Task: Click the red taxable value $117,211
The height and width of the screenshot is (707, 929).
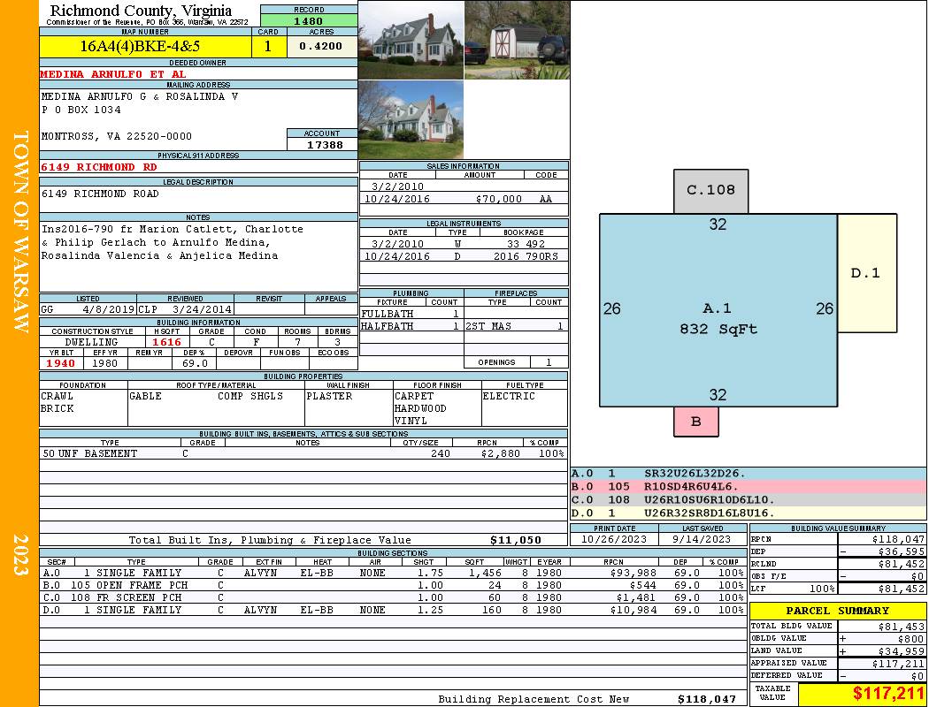Action: 861,694
